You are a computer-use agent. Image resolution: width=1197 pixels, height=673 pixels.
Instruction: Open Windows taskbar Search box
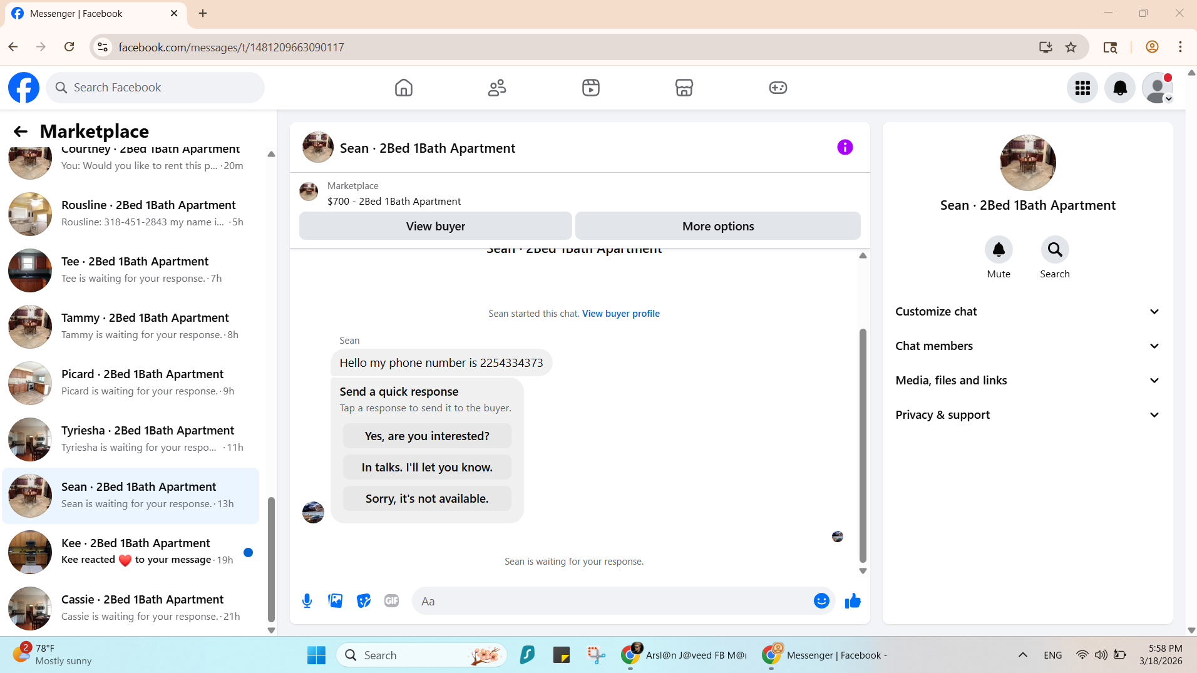(421, 655)
